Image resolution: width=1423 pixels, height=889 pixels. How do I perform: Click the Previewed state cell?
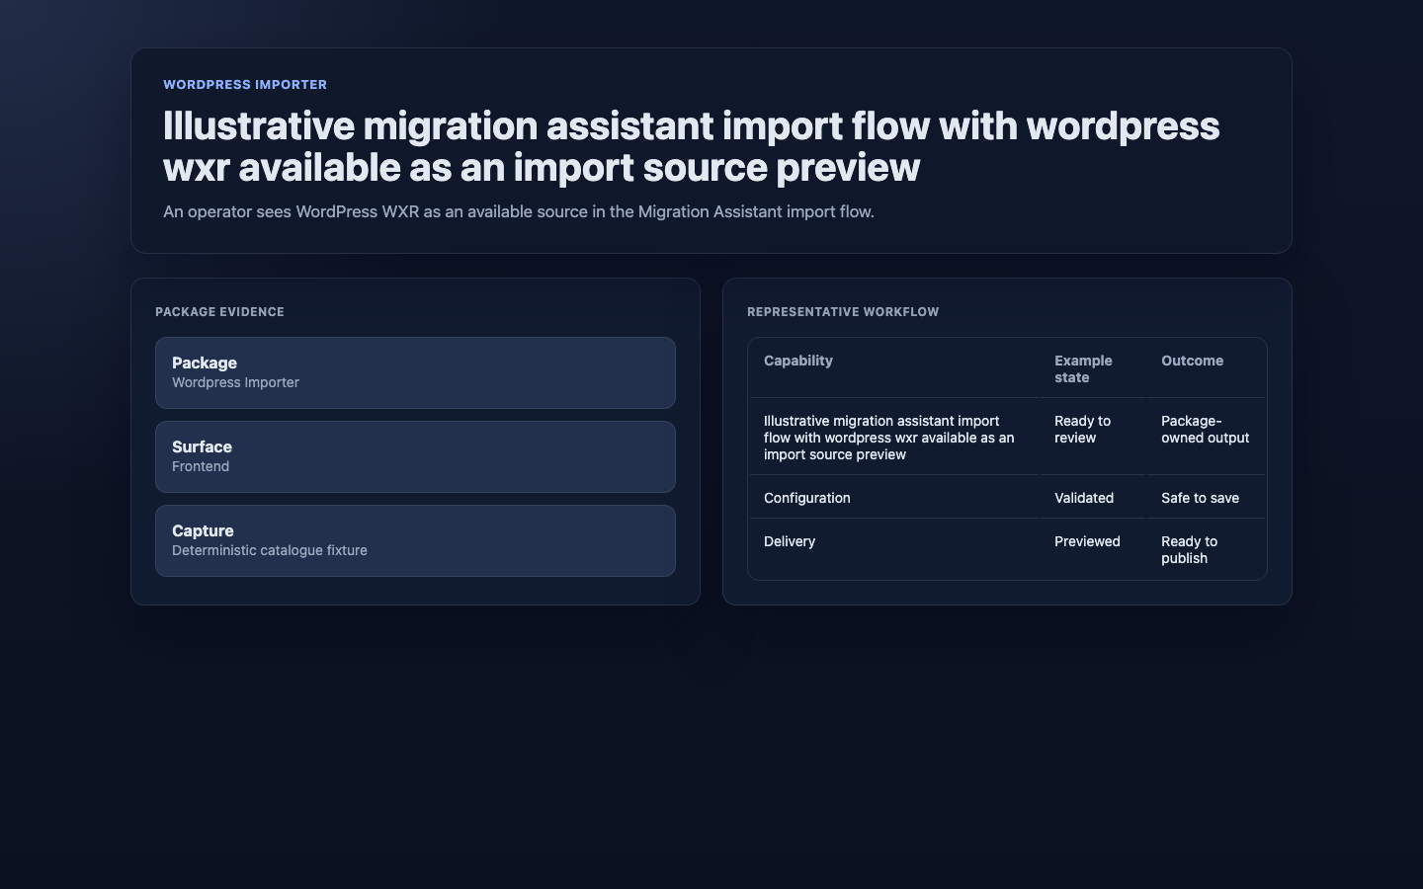coord(1092,549)
